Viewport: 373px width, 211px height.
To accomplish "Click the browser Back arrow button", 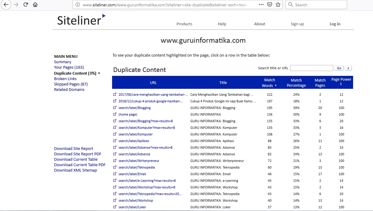I will coord(6,5).
